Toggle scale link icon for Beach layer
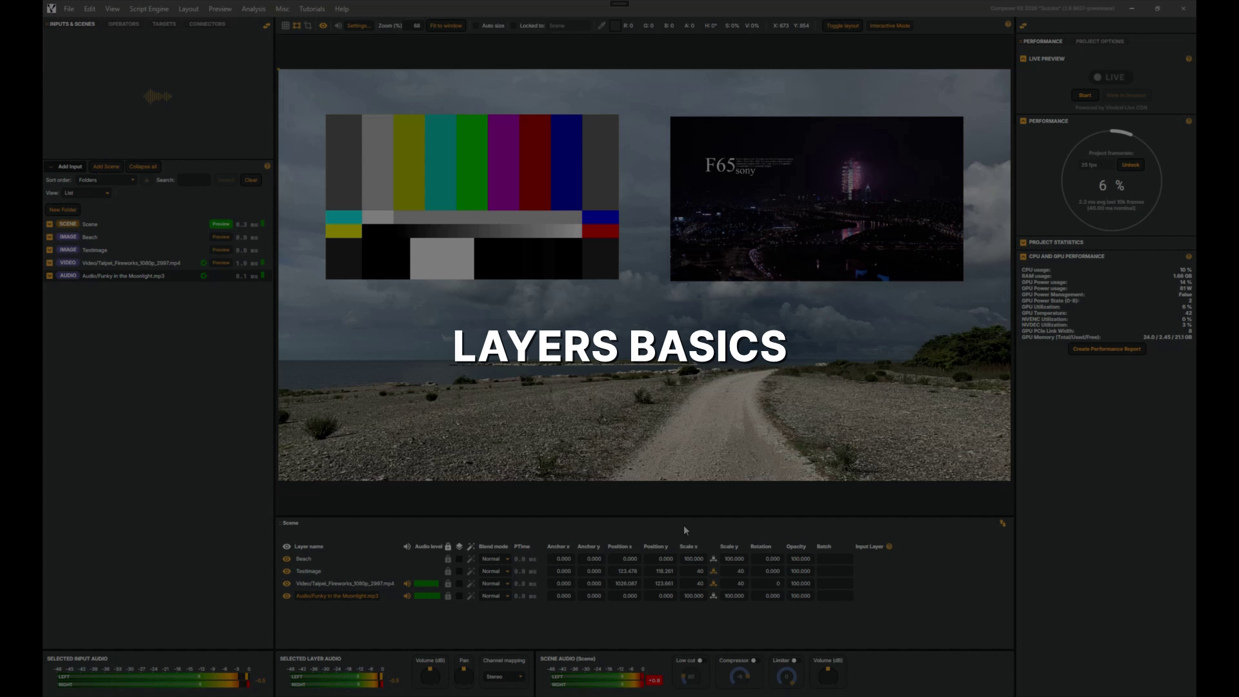Viewport: 1239px width, 697px height. pyautogui.click(x=713, y=559)
